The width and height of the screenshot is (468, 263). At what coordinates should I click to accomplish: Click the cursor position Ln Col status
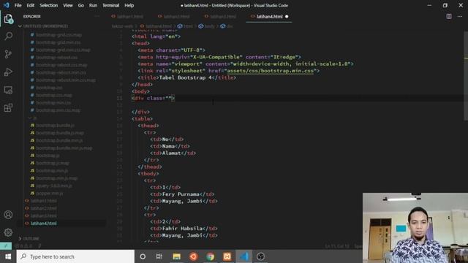[x=337, y=246]
